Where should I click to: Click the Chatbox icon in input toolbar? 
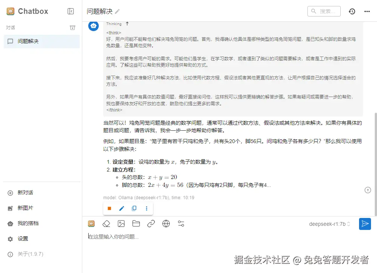(91, 224)
